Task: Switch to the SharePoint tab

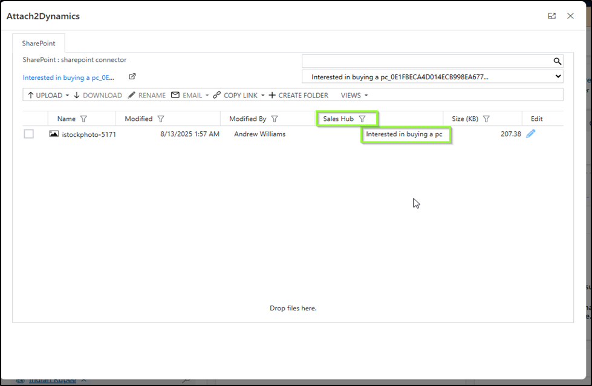Action: (39, 44)
